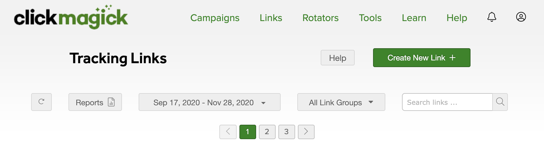Click the ClickMagick logo
This screenshot has height=153, width=544.
click(x=71, y=18)
